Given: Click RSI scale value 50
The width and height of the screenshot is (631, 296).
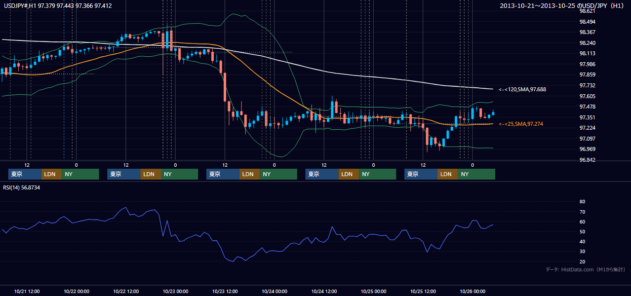Looking at the screenshot, I should click(582, 231).
